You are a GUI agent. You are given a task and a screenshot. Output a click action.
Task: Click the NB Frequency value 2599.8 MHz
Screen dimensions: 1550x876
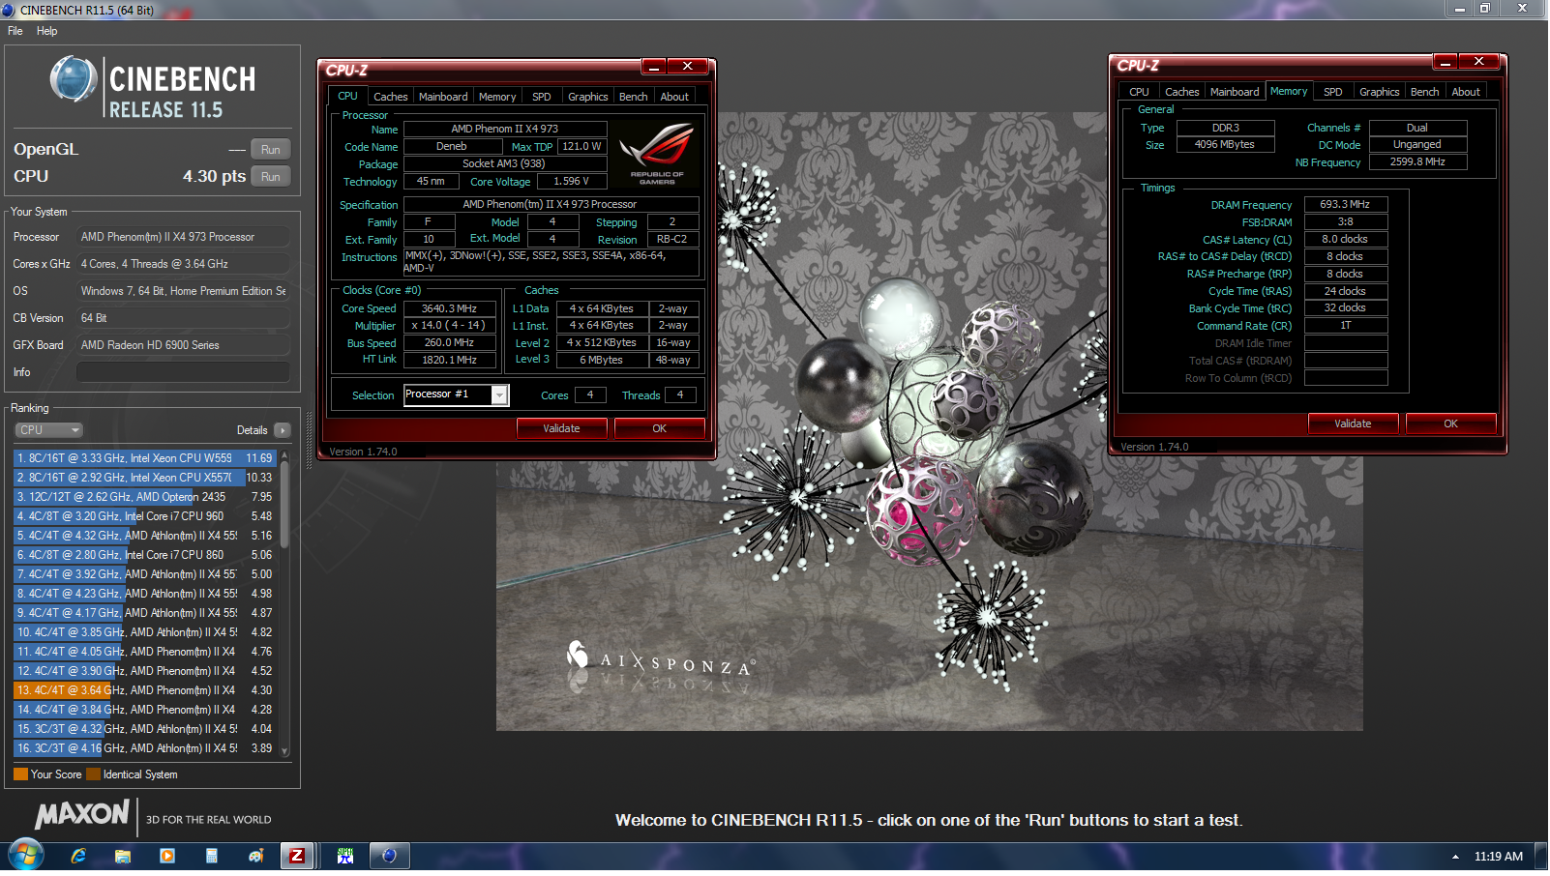(x=1417, y=162)
